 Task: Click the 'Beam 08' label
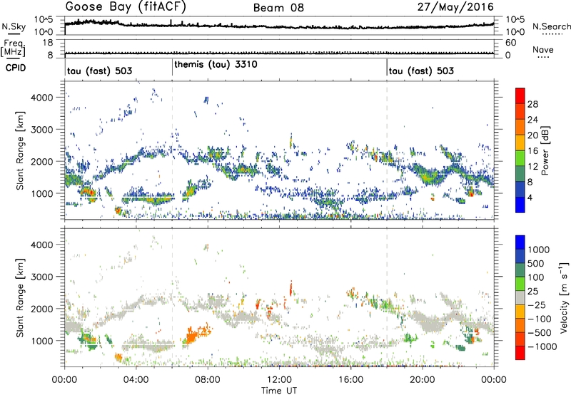coord(278,8)
